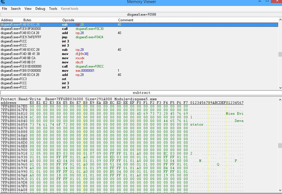This screenshot has height=194, width=282.
Task: Click byte 6C in row 7FF6B8036828
Action: [x=32, y=117]
